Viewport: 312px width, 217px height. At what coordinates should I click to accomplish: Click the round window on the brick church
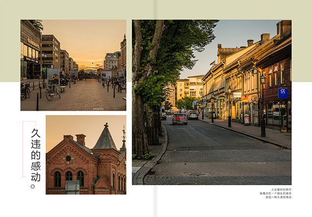(x=68, y=158)
